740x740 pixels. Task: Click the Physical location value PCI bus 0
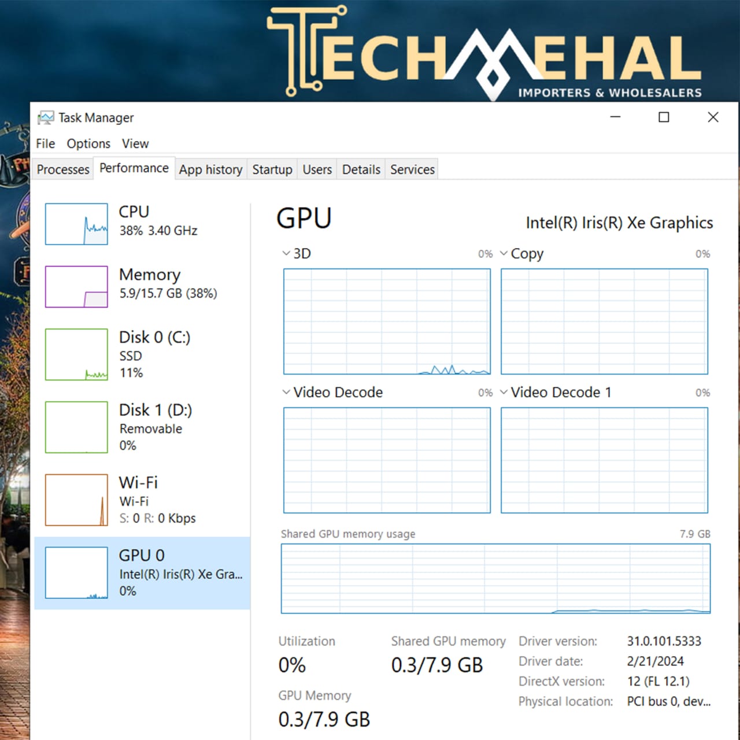(x=669, y=702)
